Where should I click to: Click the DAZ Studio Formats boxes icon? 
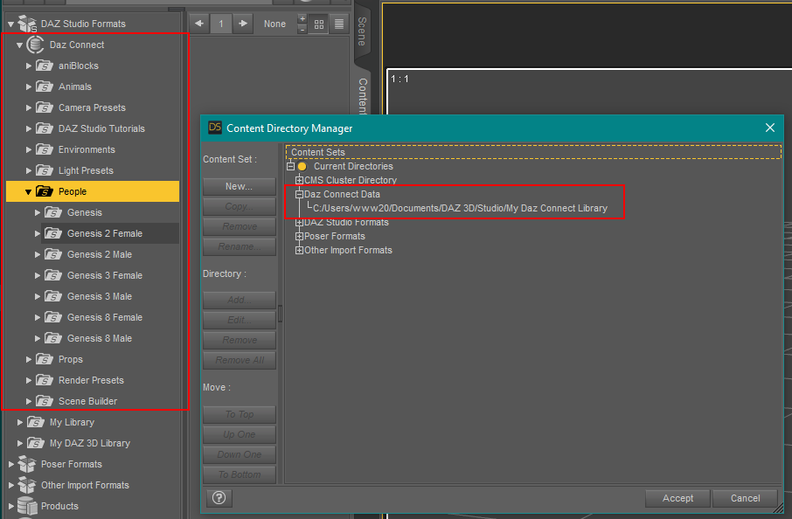tap(27, 24)
